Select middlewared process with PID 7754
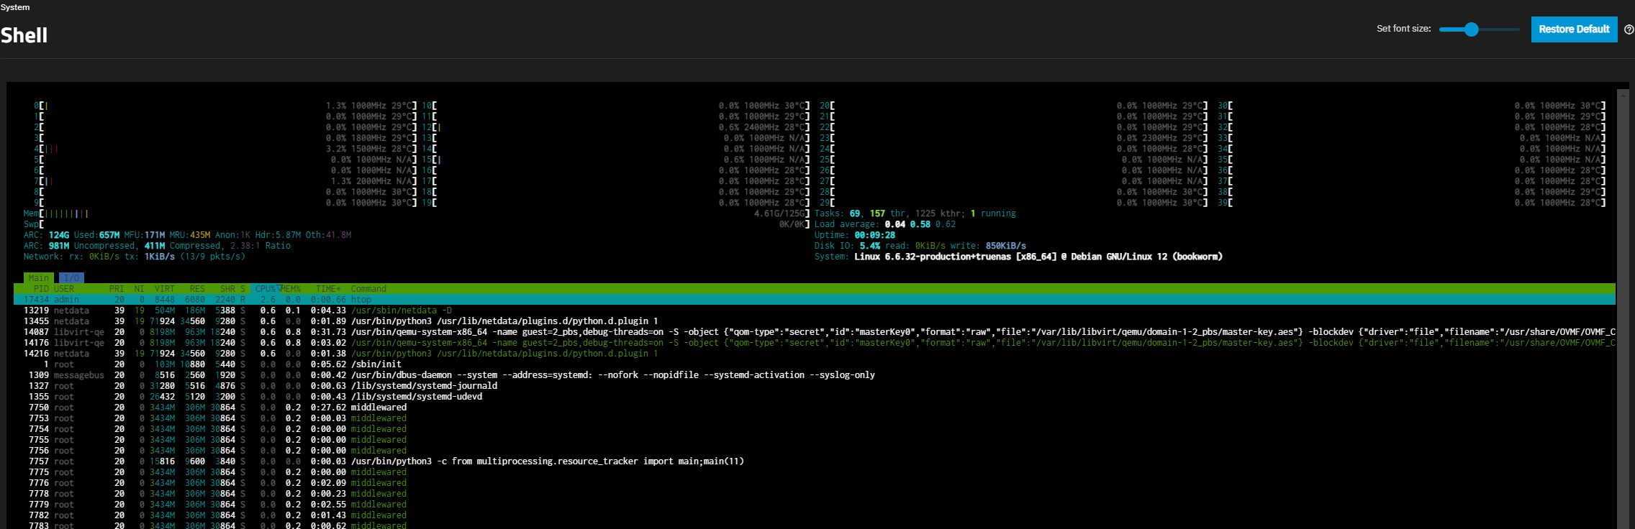1635x529 pixels. pos(815,429)
